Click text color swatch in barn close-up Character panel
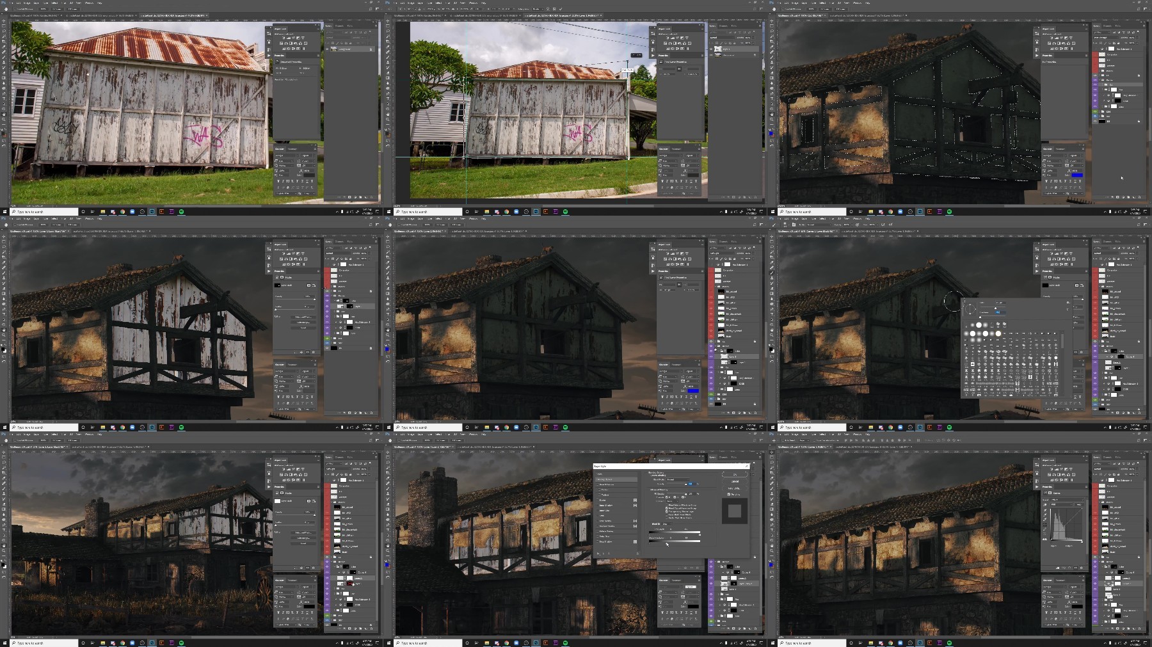The height and width of the screenshot is (647, 1152). click(309, 175)
